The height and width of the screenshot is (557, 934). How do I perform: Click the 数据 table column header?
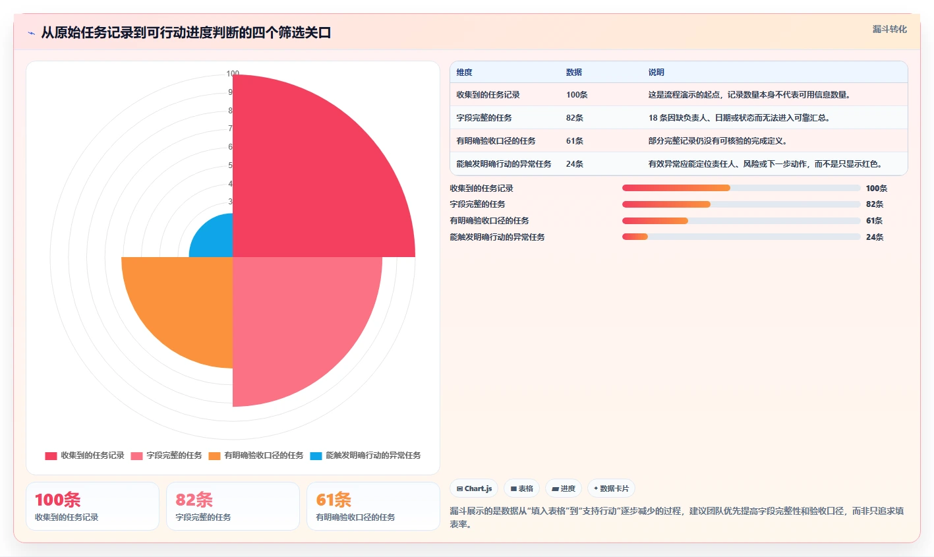pos(574,73)
